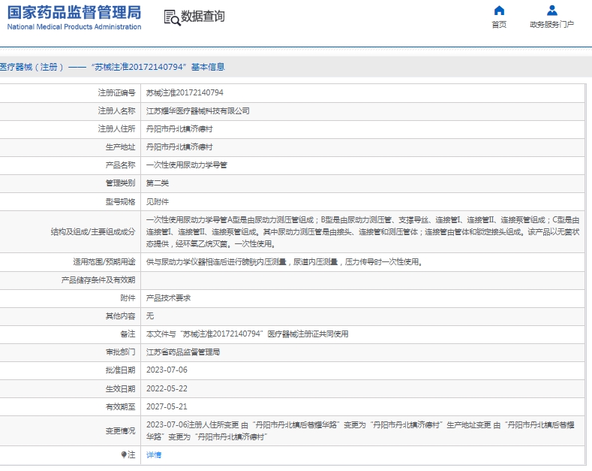The width and height of the screenshot is (592, 471).
Task: Click the 备注 remark text
Action: coord(248,334)
